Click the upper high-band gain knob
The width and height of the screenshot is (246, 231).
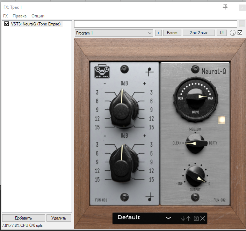point(124,109)
